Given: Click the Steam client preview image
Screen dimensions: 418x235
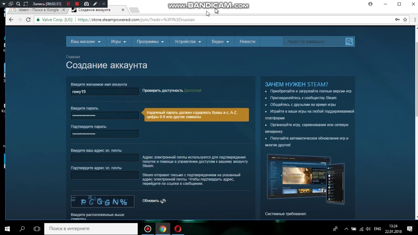Looking at the screenshot, I should (305, 179).
